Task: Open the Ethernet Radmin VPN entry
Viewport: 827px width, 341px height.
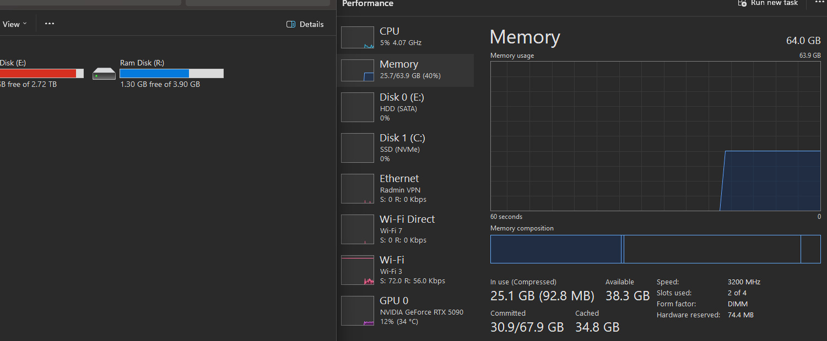Action: (x=405, y=189)
